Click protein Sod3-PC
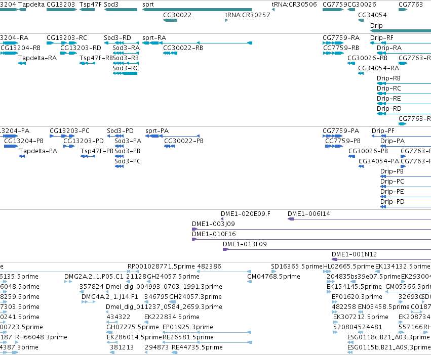This screenshot has height=355, width=431. (119, 166)
